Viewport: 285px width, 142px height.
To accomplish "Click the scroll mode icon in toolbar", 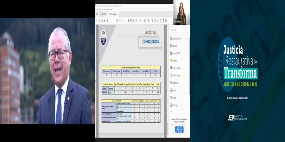I will [148, 21].
